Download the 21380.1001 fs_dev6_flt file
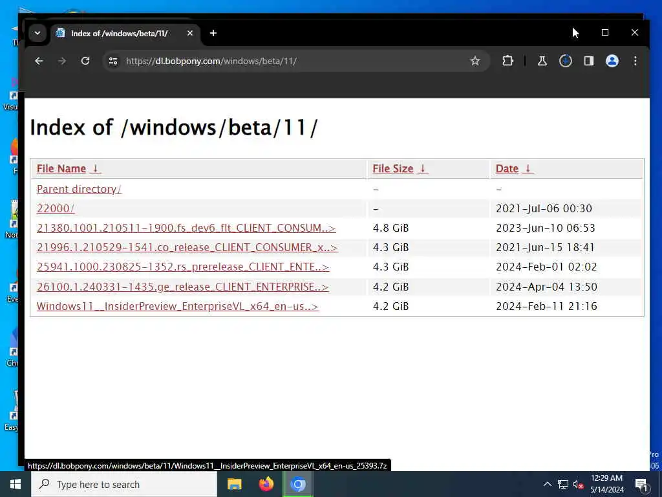662x497 pixels. (x=186, y=228)
